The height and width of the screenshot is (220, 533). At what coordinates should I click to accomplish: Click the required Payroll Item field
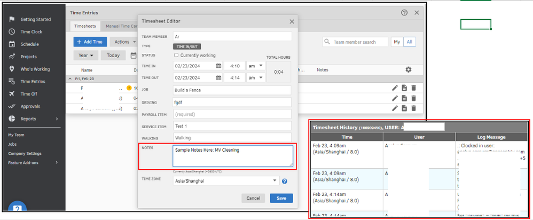point(232,114)
